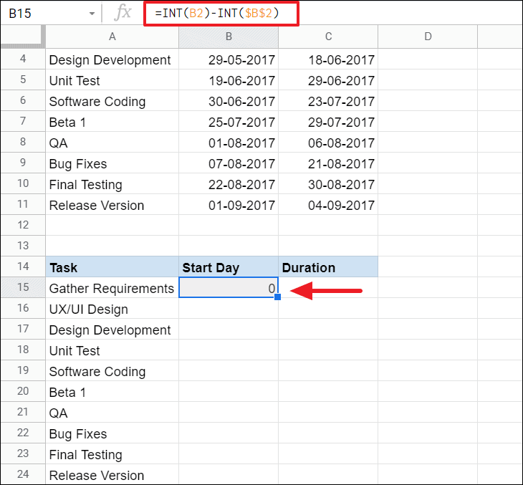The width and height of the screenshot is (523, 485).
Task: Select the cell containing 29-05-2017
Action: point(229,59)
